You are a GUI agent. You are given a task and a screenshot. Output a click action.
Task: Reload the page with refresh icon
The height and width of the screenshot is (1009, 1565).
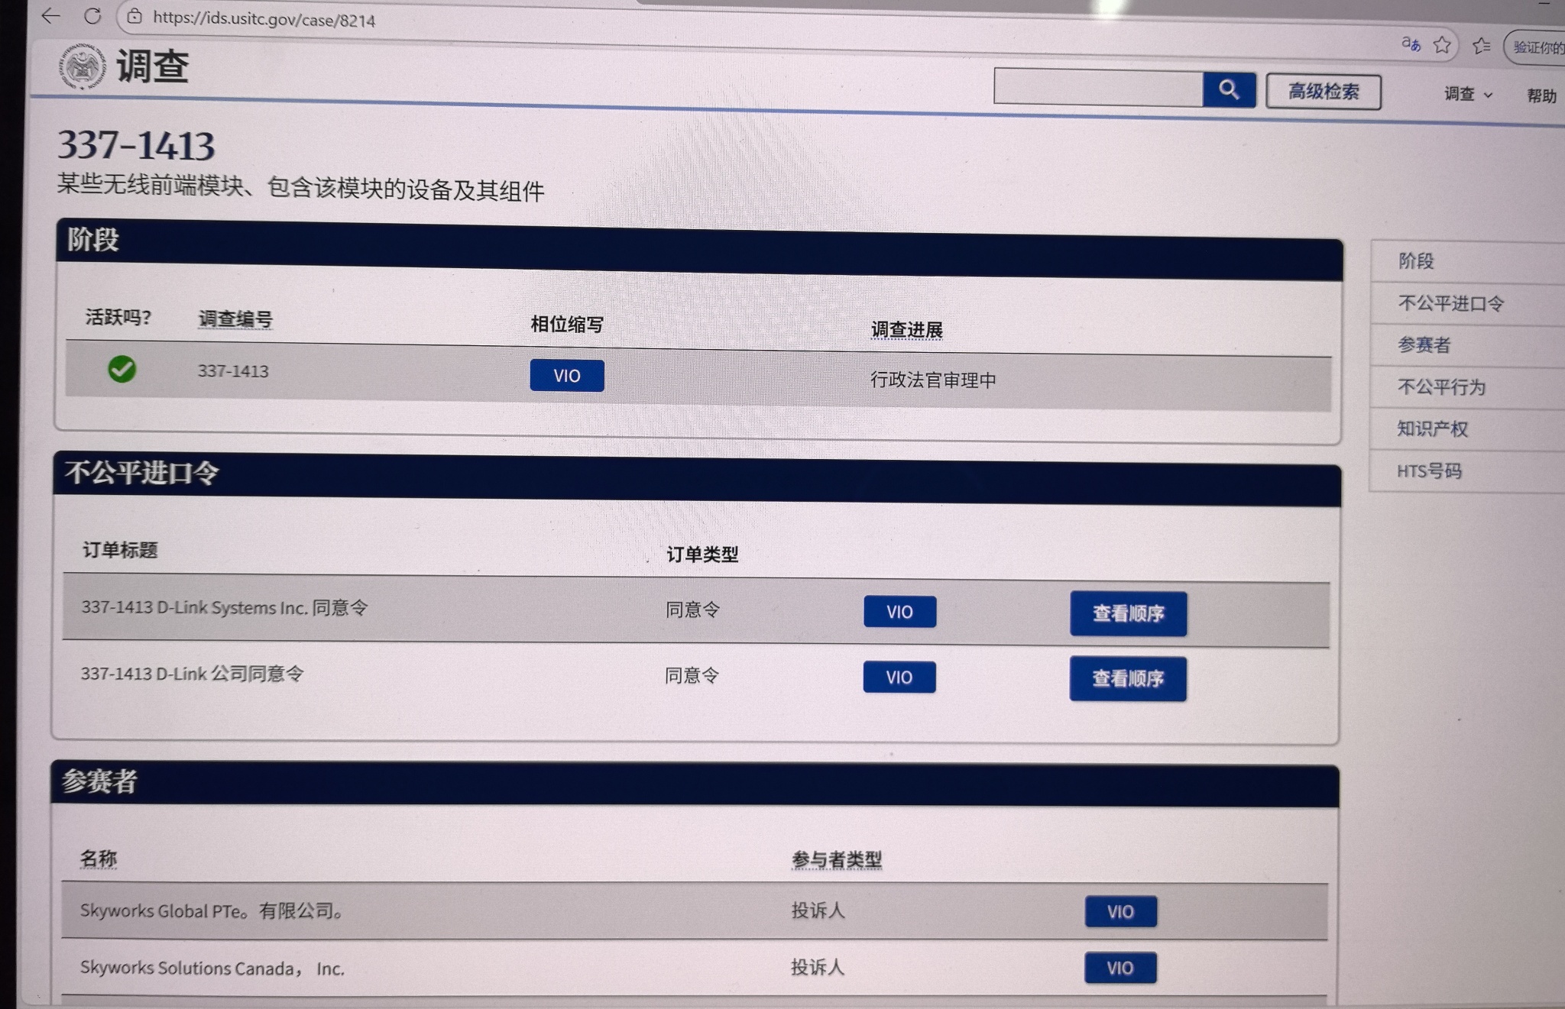coord(92,16)
